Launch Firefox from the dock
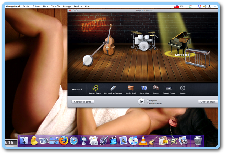The image size is (225, 154). click(x=64, y=141)
